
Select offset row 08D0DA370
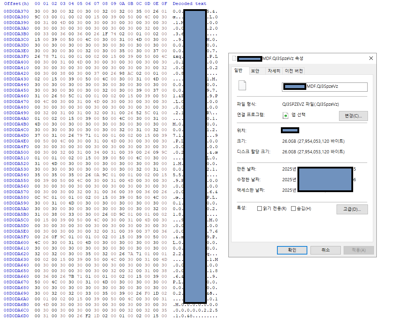click(16, 11)
